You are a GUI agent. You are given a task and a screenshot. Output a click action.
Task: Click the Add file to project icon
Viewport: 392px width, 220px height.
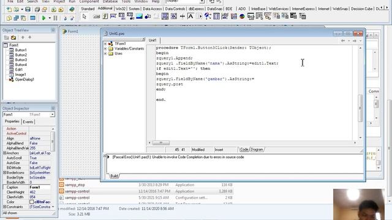[x=53, y=10]
